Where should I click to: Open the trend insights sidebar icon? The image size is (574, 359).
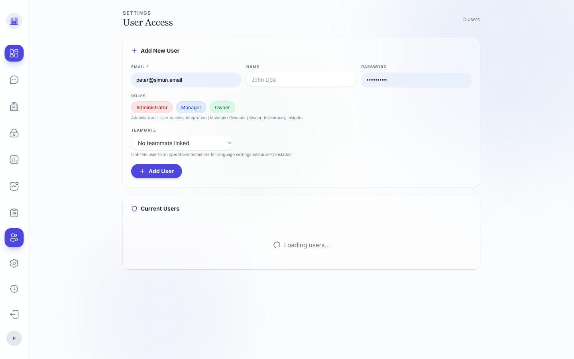pos(14,186)
